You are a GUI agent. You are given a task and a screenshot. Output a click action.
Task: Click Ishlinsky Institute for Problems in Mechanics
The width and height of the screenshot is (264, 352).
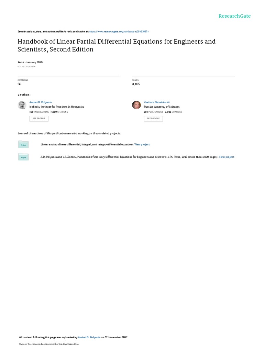pyautogui.click(x=57, y=107)
